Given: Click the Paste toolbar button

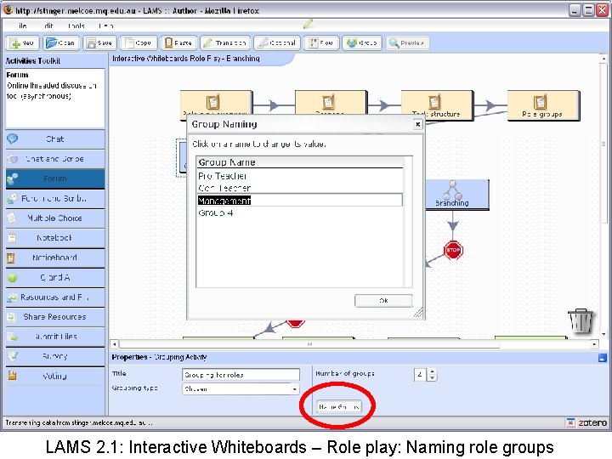Looking at the screenshot, I should click(x=178, y=43).
